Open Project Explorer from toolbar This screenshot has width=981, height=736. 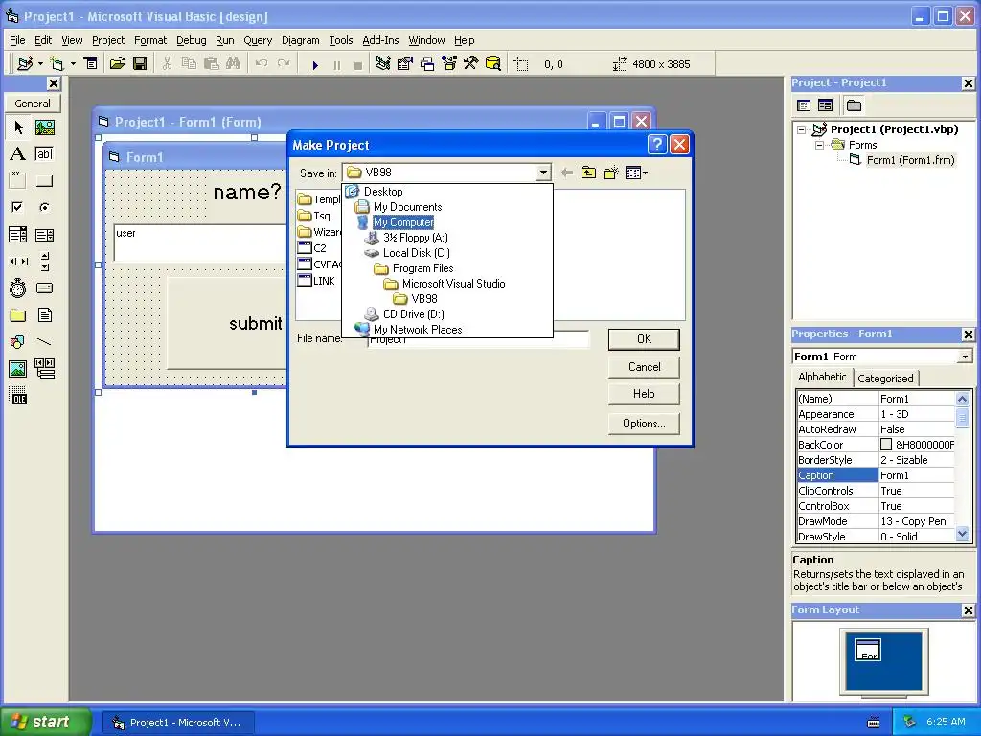click(383, 64)
